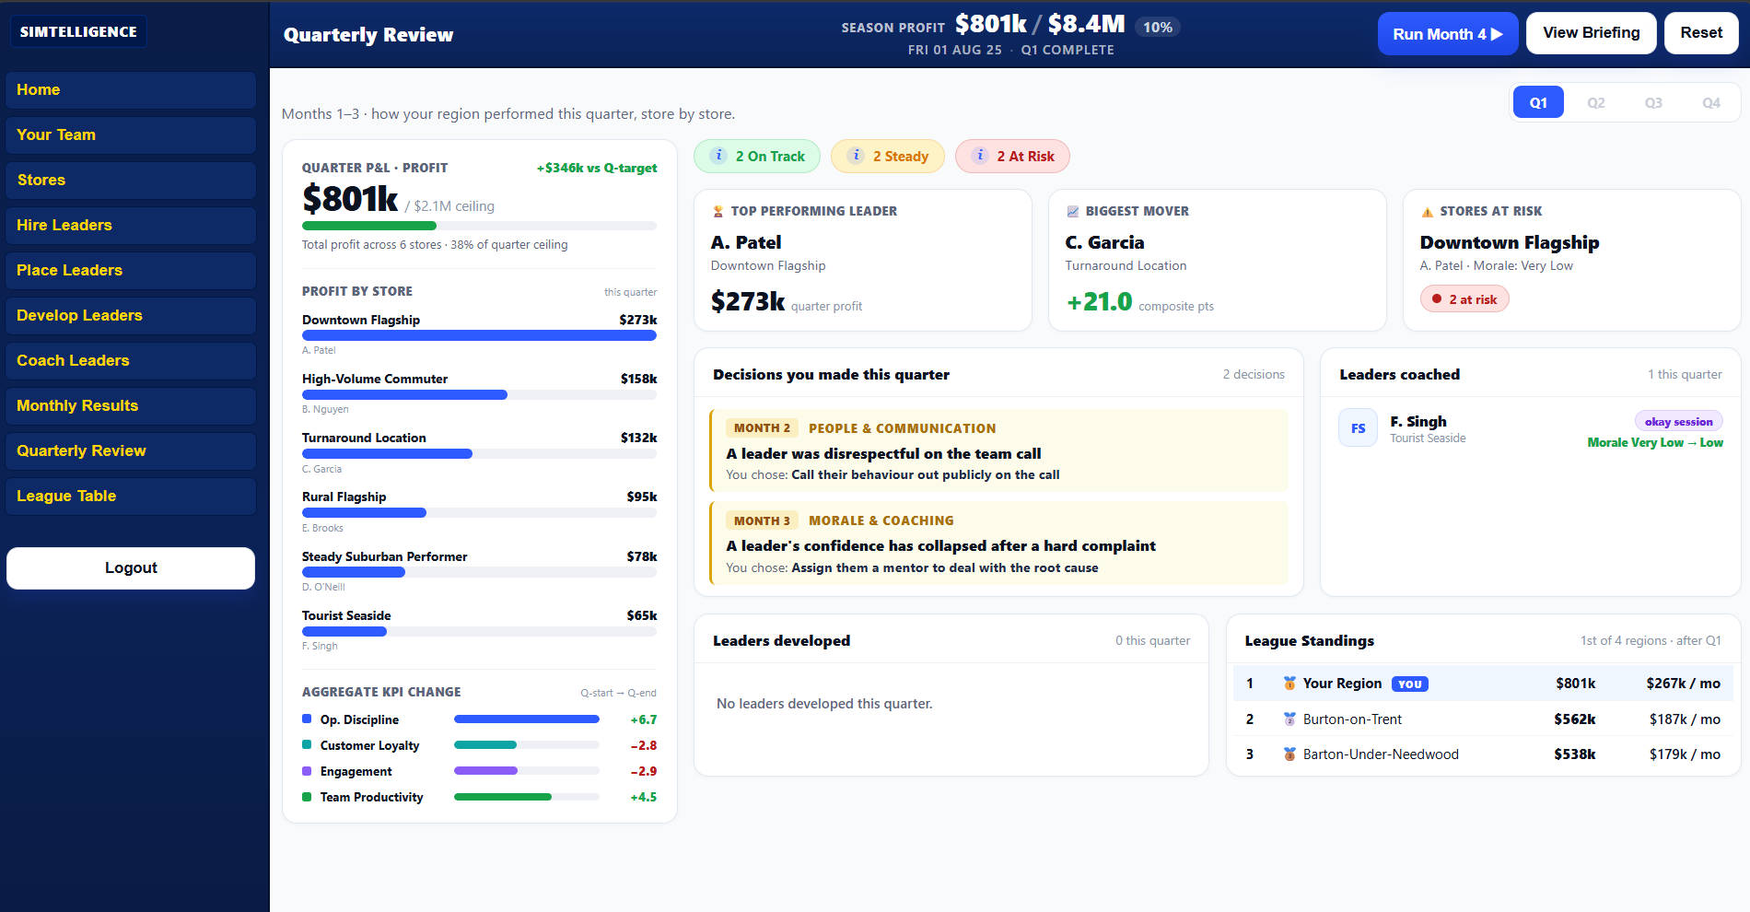Open Hire Leaders from the sidebar
This screenshot has width=1750, height=912.
pos(131,226)
